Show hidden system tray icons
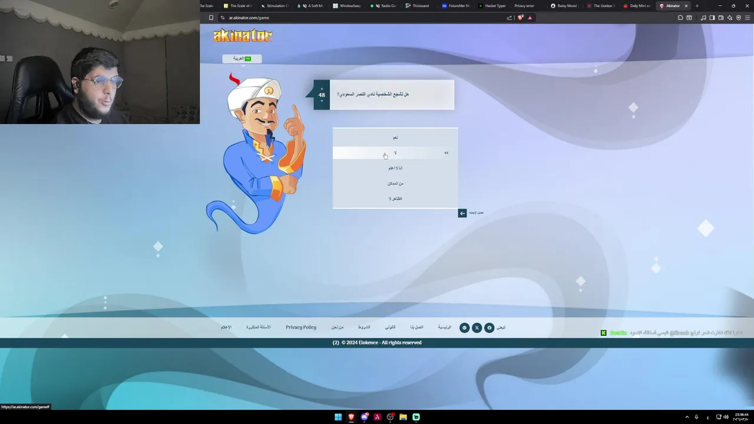 687,417
